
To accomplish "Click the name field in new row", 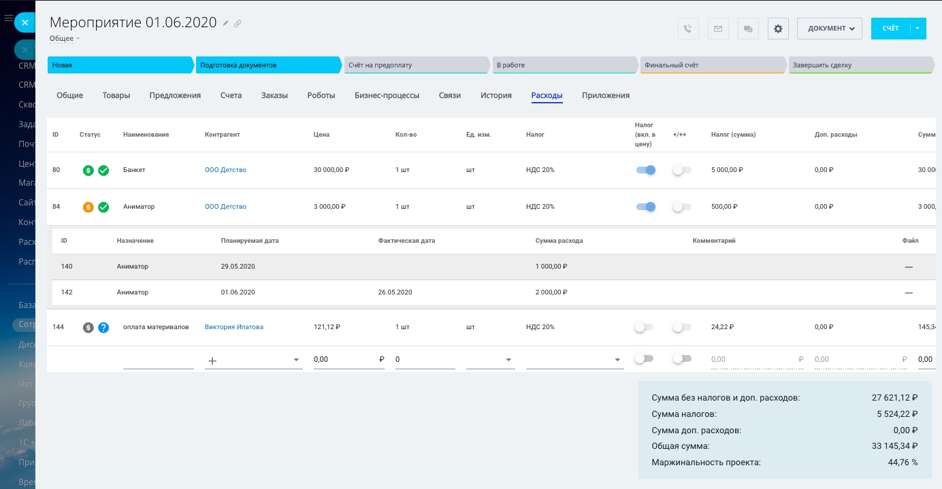I will click(x=159, y=359).
